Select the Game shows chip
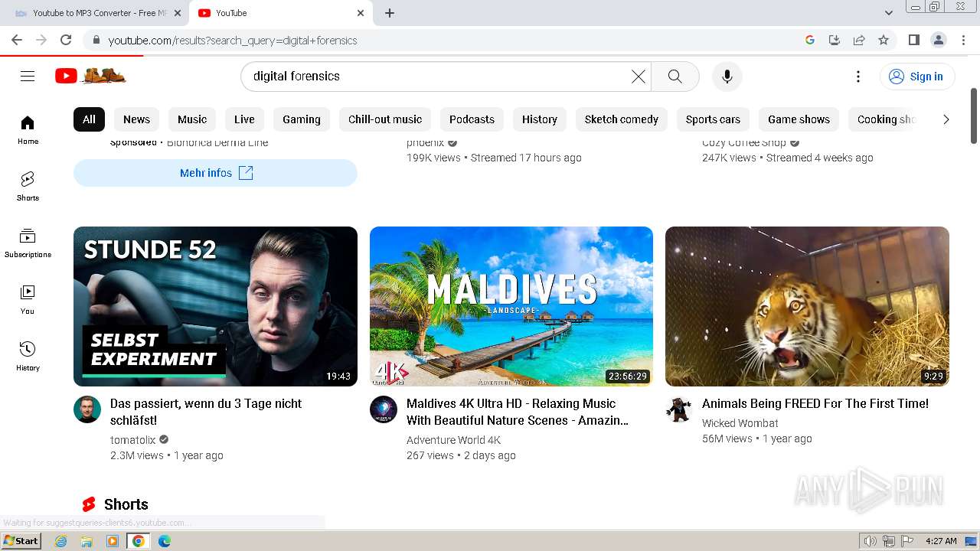Image resolution: width=980 pixels, height=551 pixels. click(x=799, y=119)
